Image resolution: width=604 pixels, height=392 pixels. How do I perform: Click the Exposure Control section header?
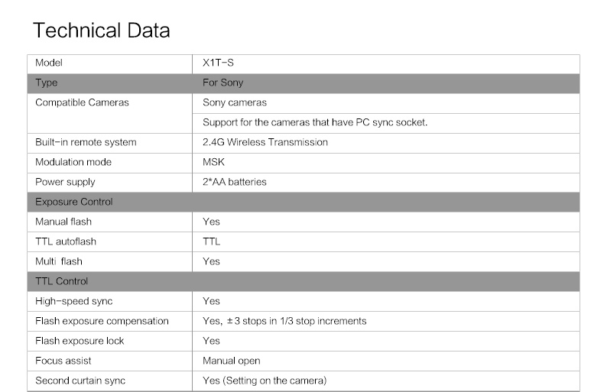click(74, 202)
